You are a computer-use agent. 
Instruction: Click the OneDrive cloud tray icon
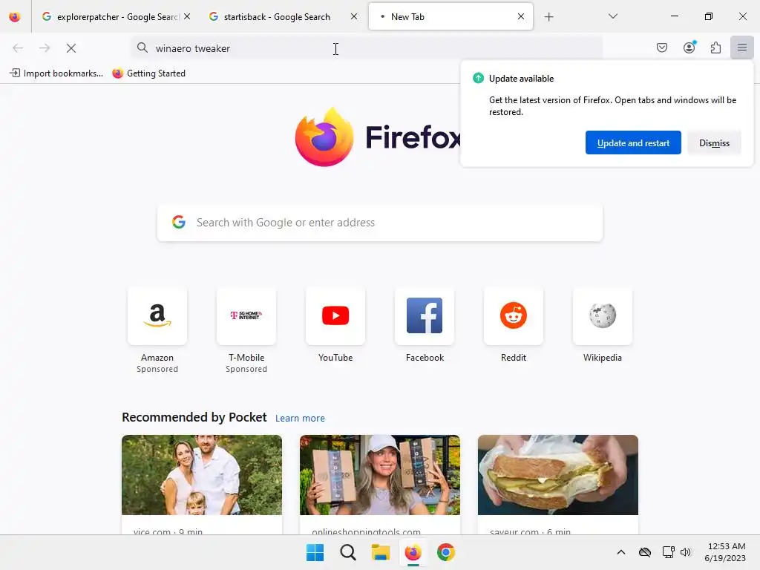click(645, 552)
